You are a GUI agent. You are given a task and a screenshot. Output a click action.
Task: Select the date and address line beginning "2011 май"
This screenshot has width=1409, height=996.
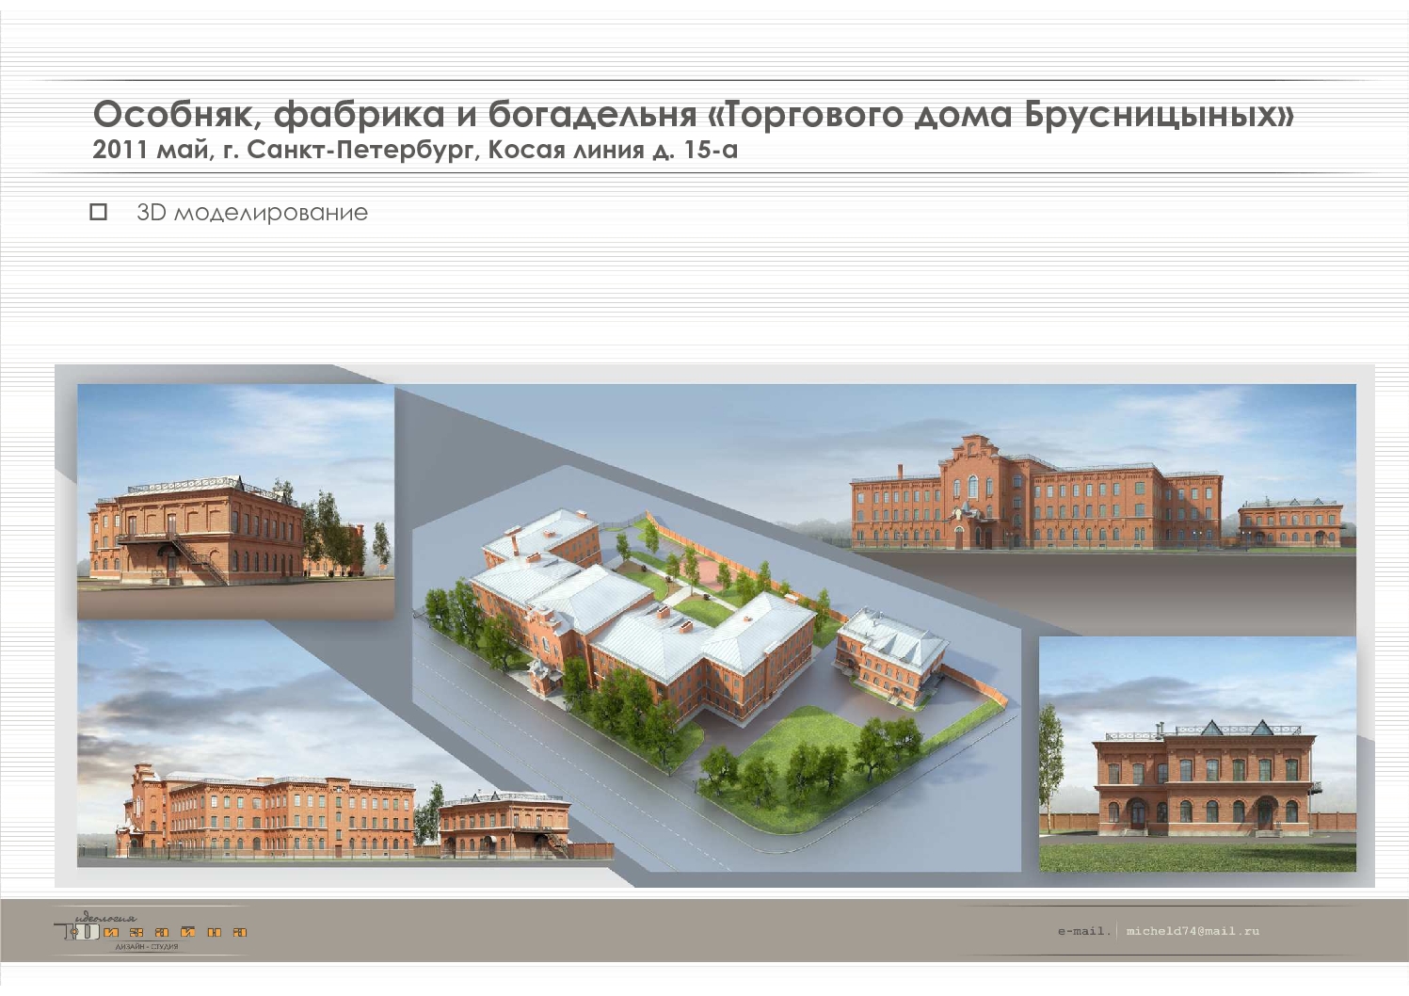[x=415, y=150]
